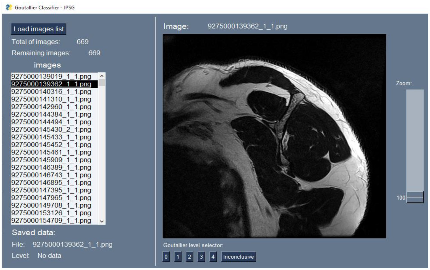Select 9275000139019_1_1.png in the list
This screenshot has height=270, width=430.
coord(51,77)
